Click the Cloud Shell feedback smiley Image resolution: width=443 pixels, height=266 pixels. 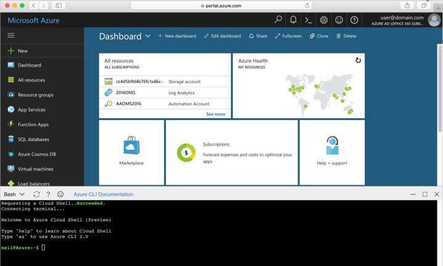[x=60, y=195]
